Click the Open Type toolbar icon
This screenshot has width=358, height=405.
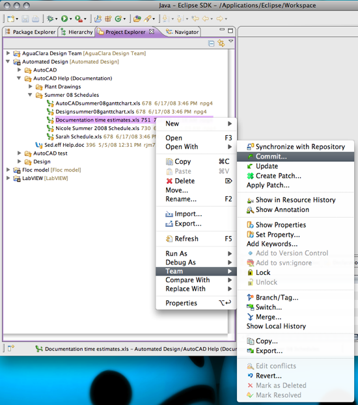coord(137,19)
